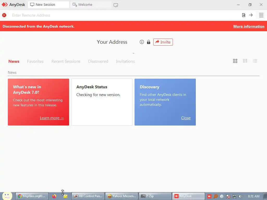The width and height of the screenshot is (267, 200).
Task: Click the file transfer browse icon
Action: coord(244,15)
